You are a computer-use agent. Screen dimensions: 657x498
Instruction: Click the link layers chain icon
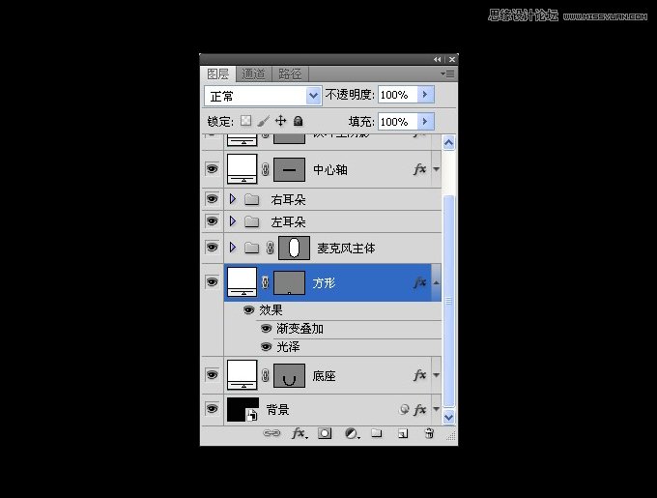(x=271, y=433)
